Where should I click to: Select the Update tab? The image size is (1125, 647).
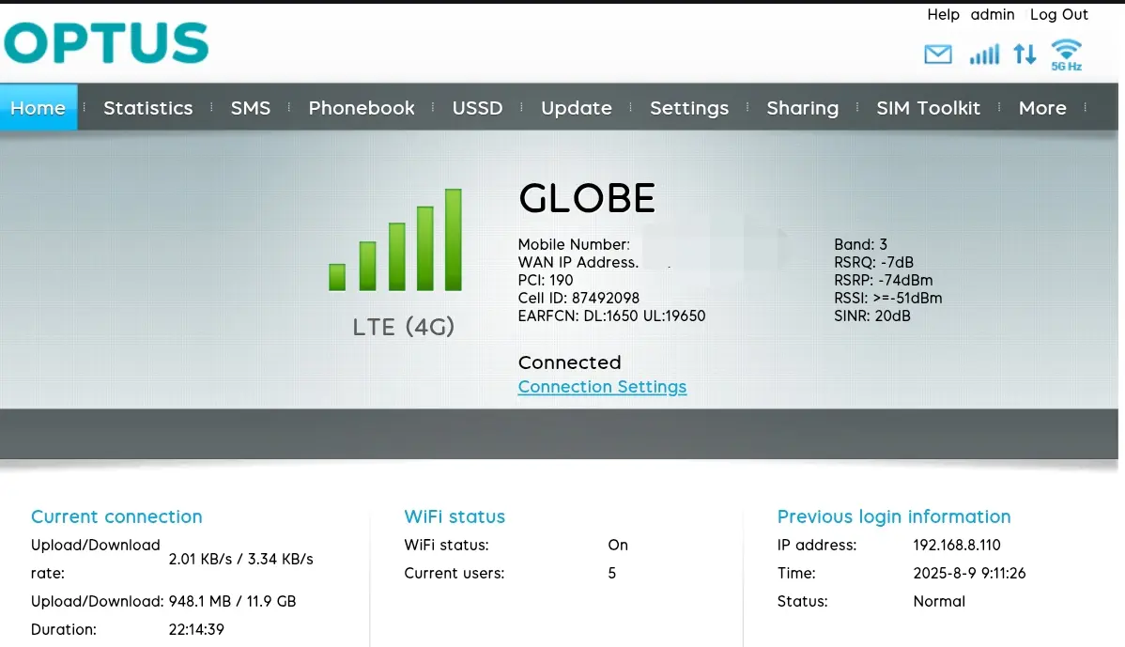(577, 108)
